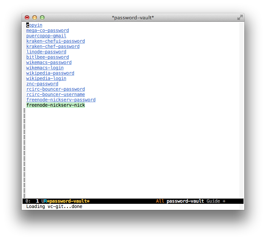Open rcirc-bouncer-password entry
The image size is (266, 240).
[56, 89]
